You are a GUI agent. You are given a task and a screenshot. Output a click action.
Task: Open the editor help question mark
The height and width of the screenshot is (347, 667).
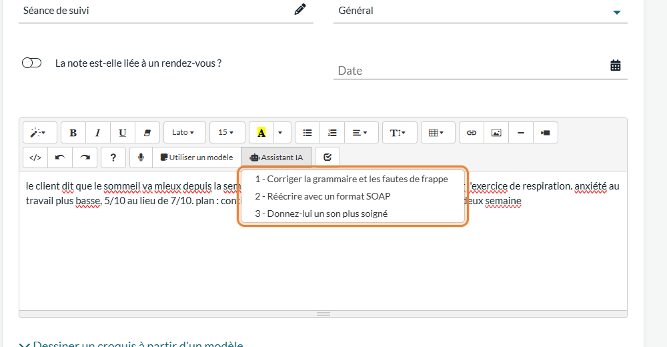point(113,157)
